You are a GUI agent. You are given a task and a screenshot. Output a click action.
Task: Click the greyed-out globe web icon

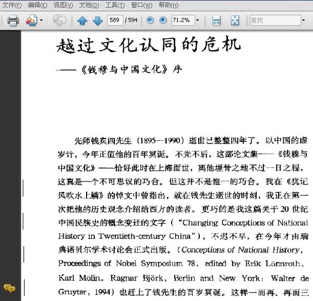pos(59,20)
